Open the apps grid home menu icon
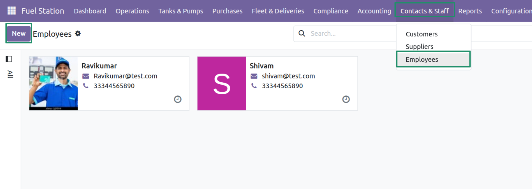The width and height of the screenshot is (532, 189). (12, 11)
